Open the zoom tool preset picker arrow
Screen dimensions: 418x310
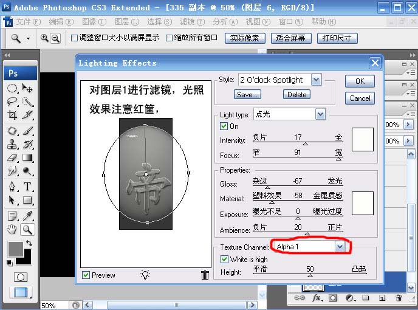click(x=29, y=38)
